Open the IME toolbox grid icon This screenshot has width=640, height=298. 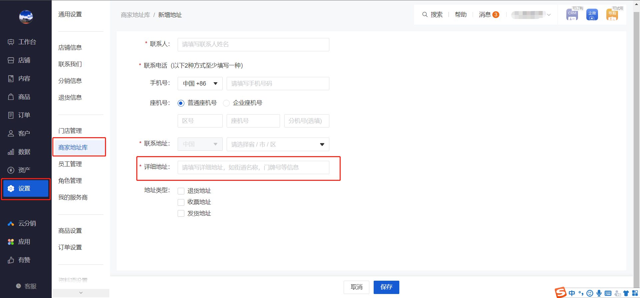(x=635, y=293)
